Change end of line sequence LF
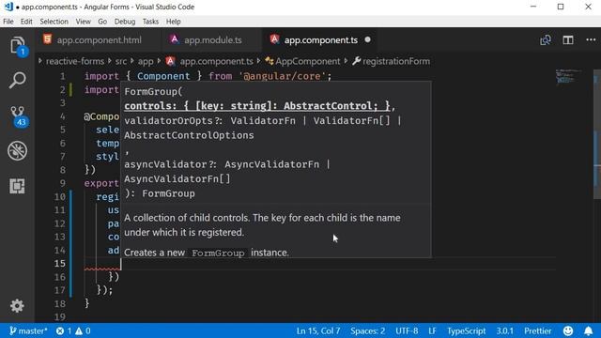 pos(432,330)
